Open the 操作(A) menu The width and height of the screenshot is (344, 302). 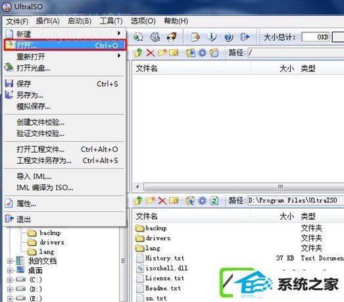[47, 21]
